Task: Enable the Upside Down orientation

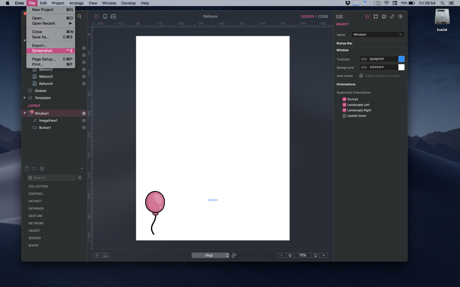Action: coord(344,116)
